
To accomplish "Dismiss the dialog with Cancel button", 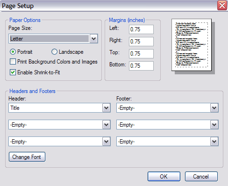I will pos(201,177).
